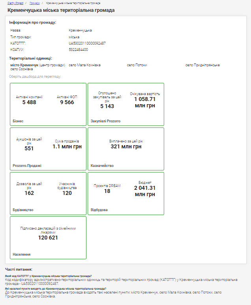Click the КОАТУУ code value 5322484400
Viewport: 251px width, 305px height.
coord(78,50)
